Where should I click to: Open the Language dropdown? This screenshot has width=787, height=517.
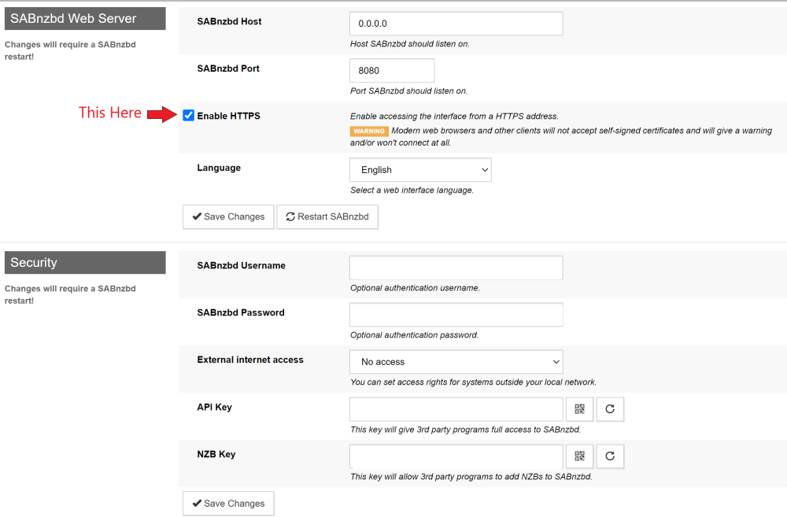click(x=420, y=170)
